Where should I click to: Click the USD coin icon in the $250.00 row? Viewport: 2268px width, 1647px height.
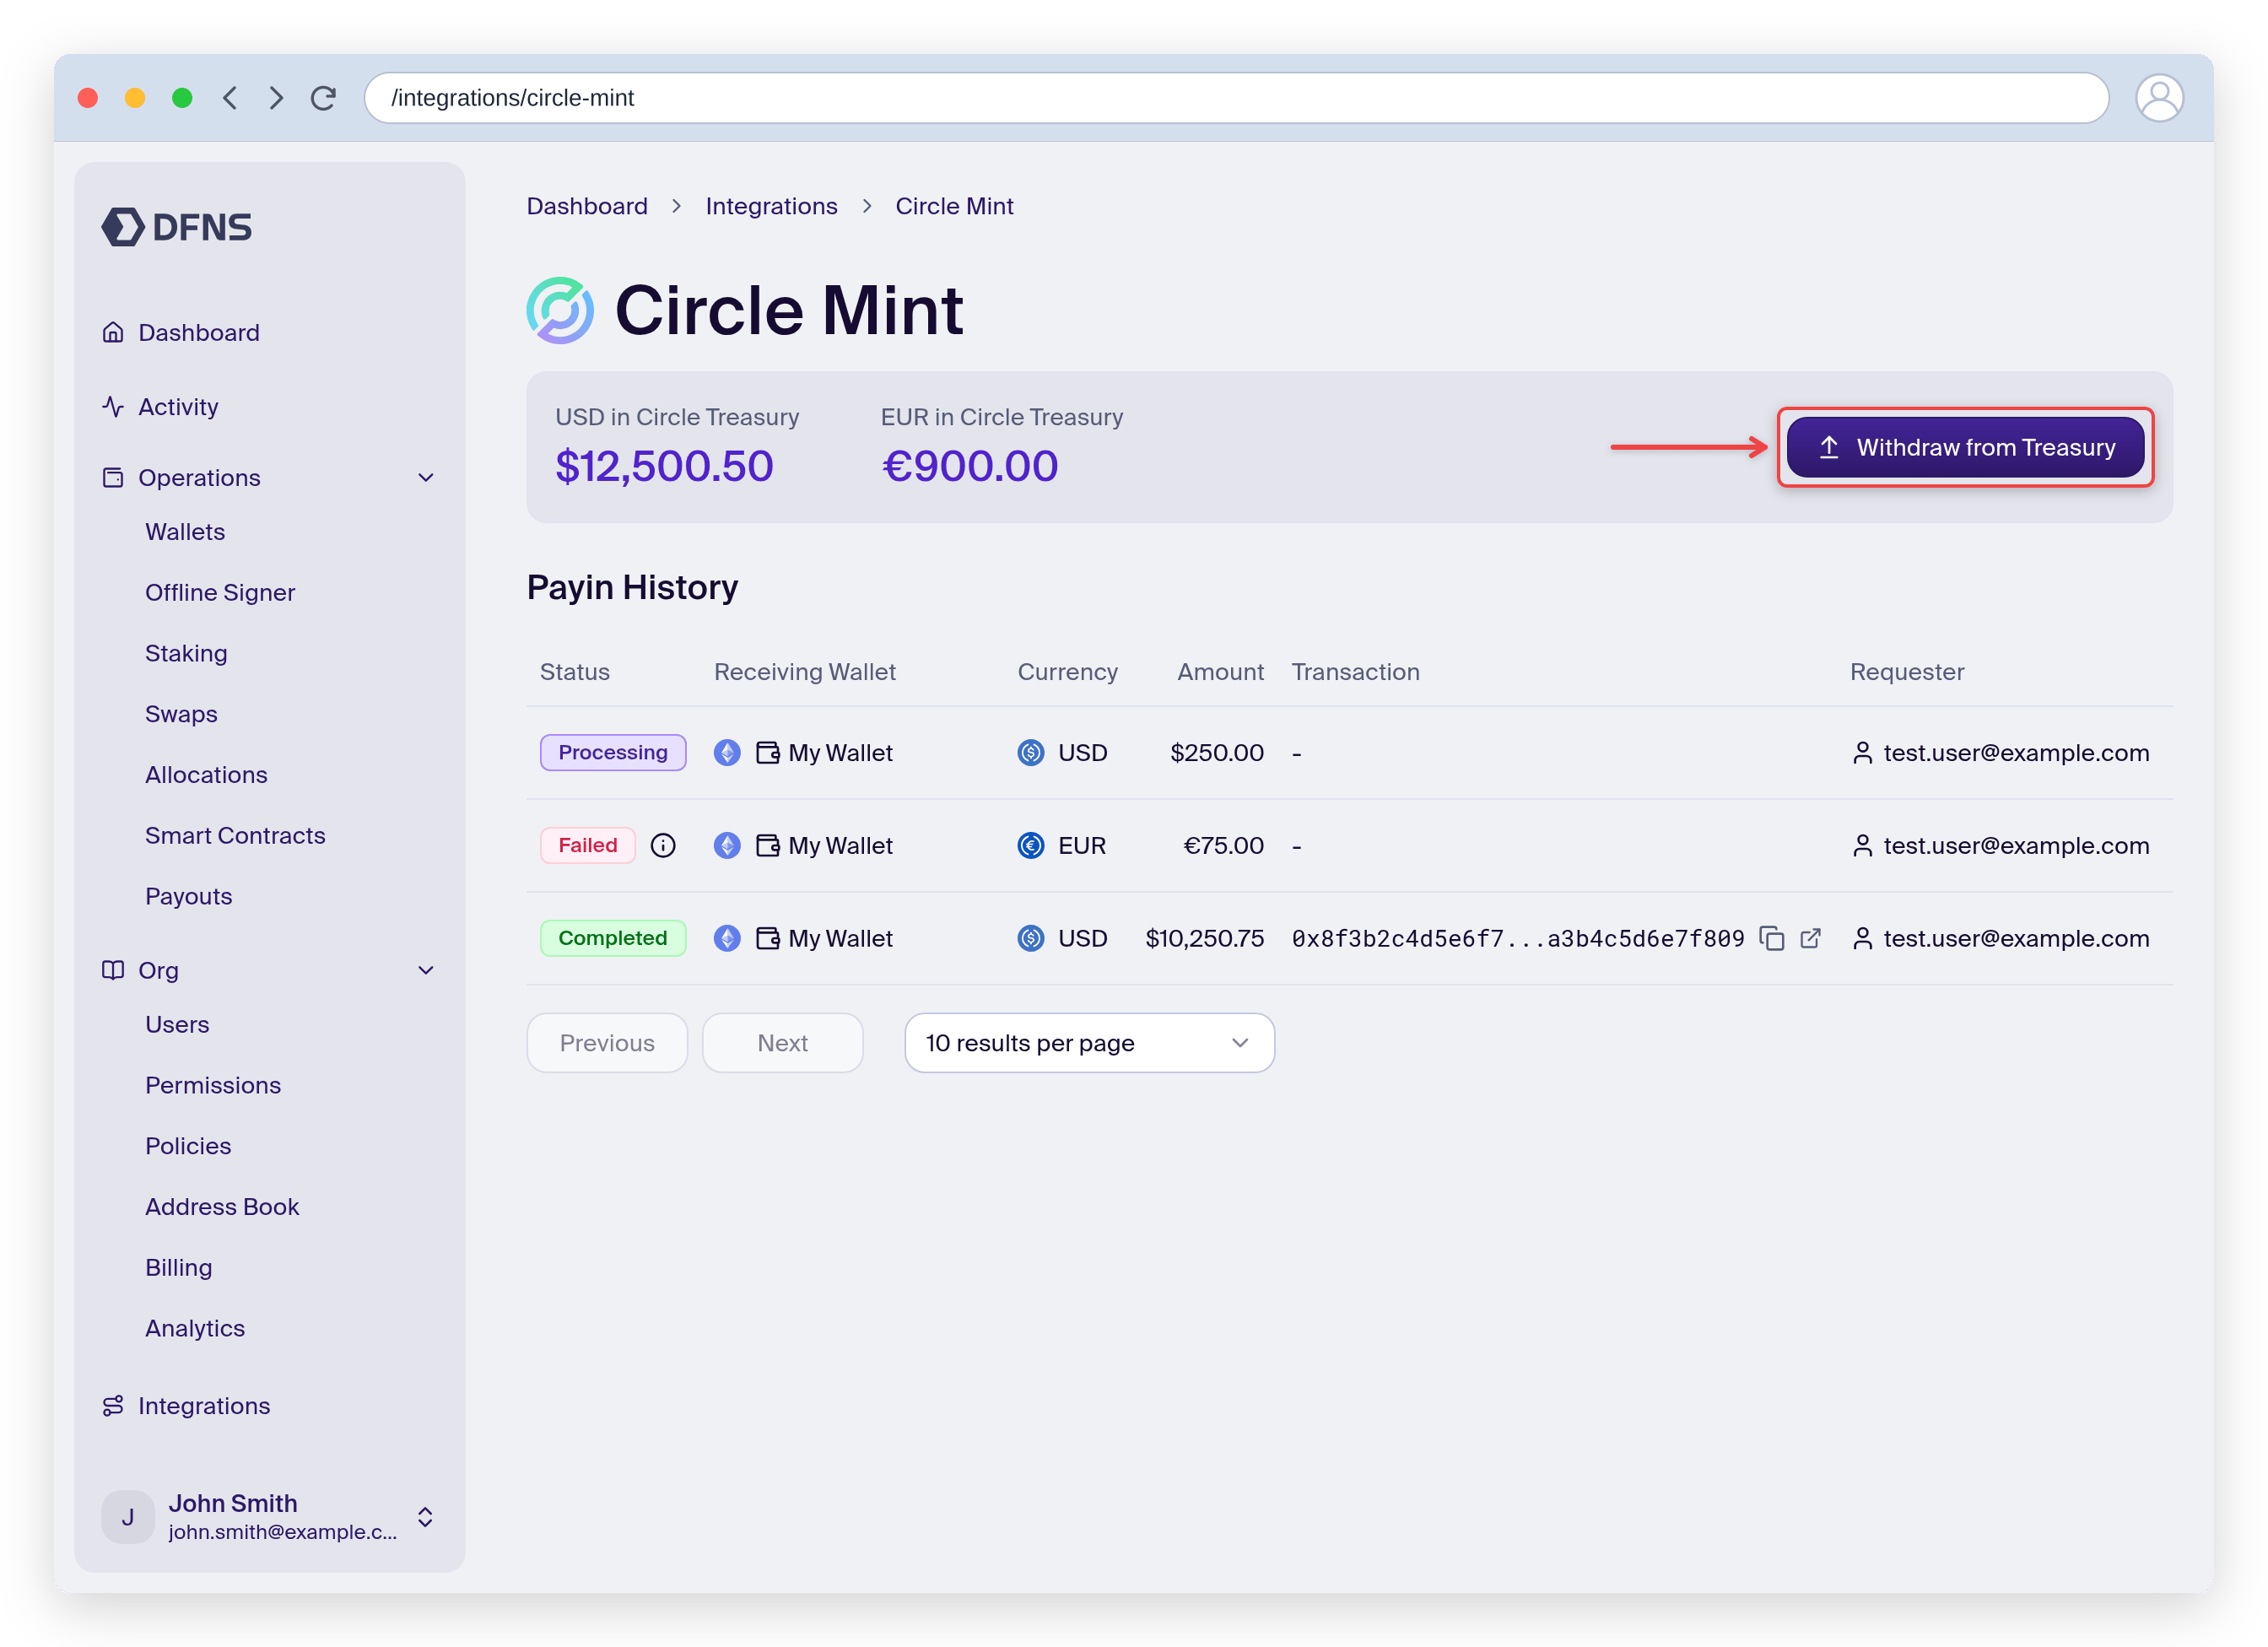pyautogui.click(x=1031, y=753)
